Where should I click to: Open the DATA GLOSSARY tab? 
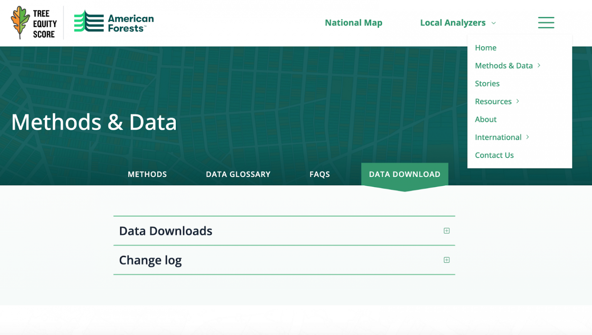click(238, 174)
